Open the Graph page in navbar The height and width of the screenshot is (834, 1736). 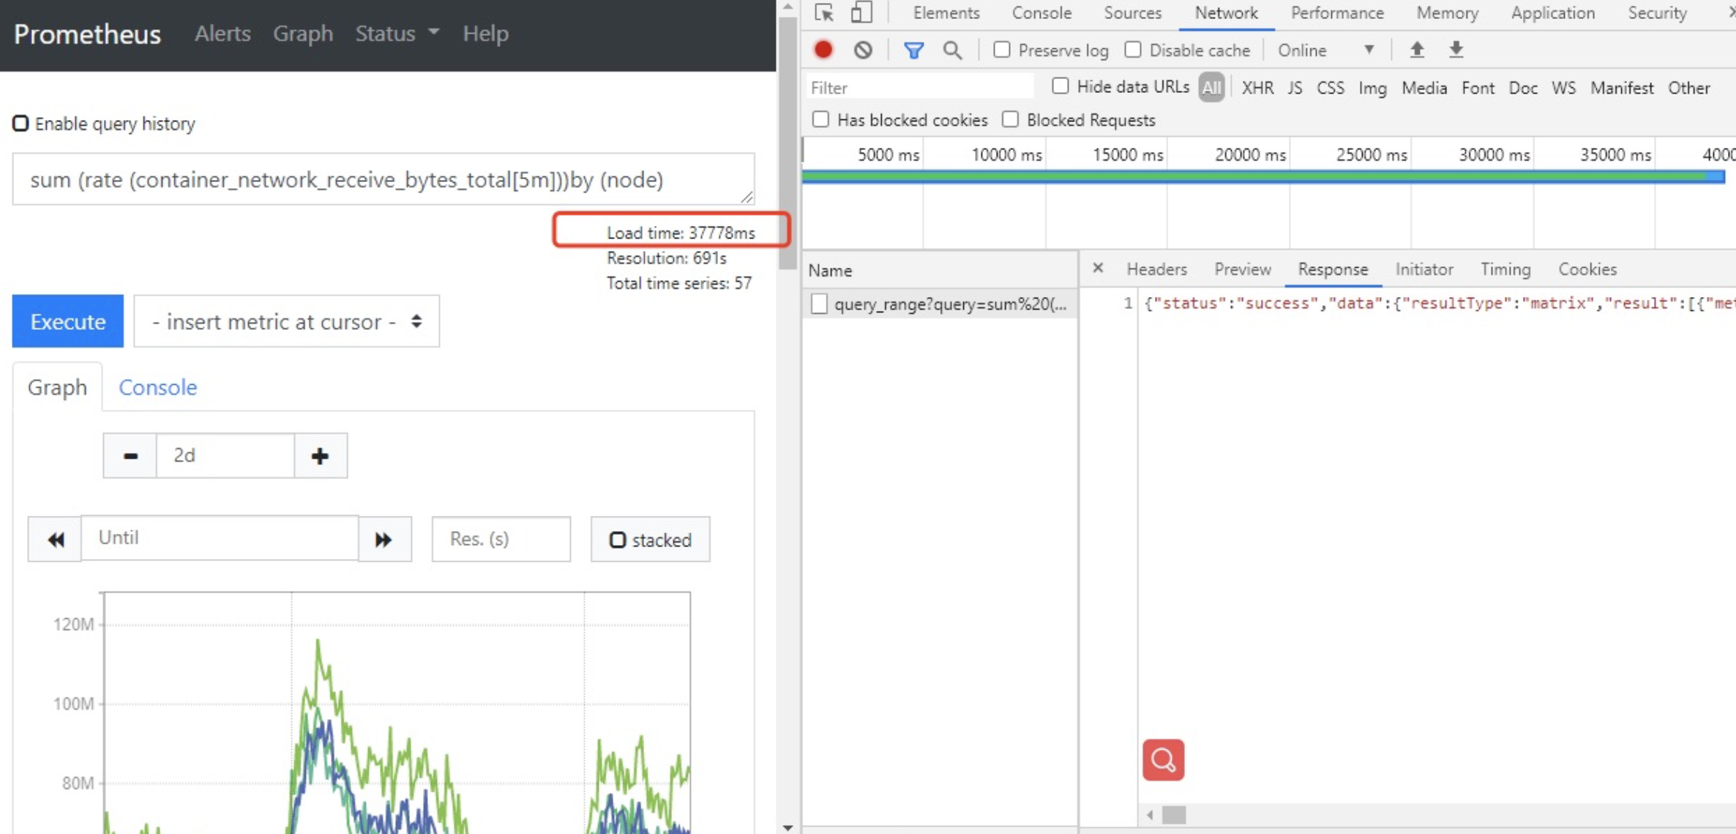coord(303,34)
